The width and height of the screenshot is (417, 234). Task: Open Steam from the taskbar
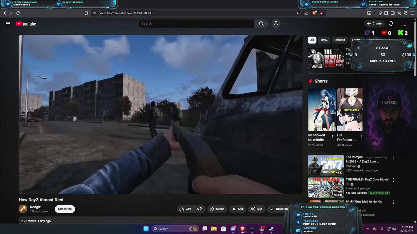(271, 229)
